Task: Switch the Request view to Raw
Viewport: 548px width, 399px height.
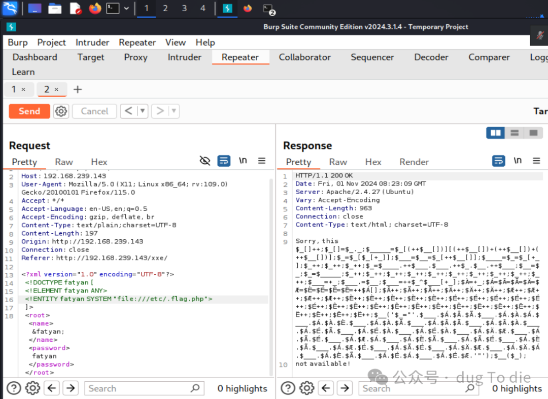Action: pos(64,162)
